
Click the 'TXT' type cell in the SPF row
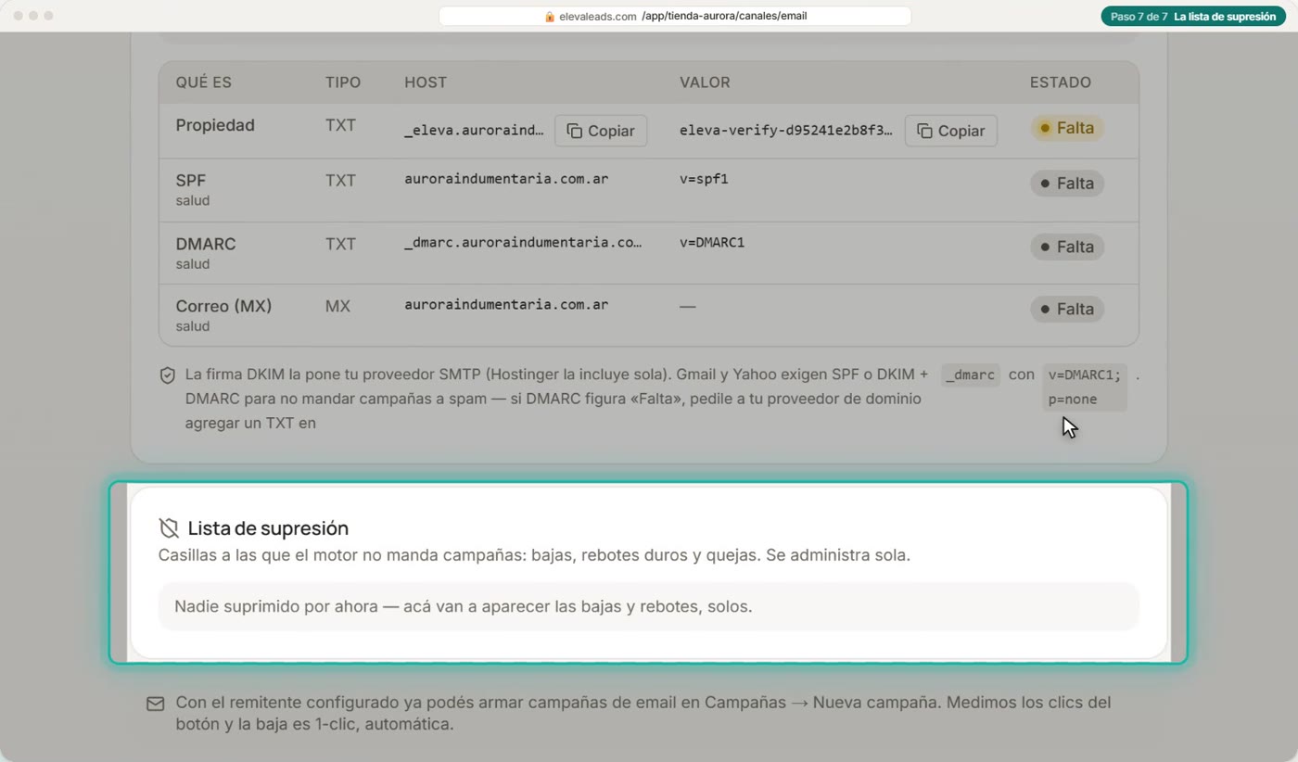[340, 180]
